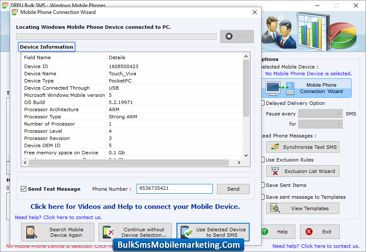Screen dimensions: 366x252
Task: Select the Processor Type row
Action: (132, 117)
